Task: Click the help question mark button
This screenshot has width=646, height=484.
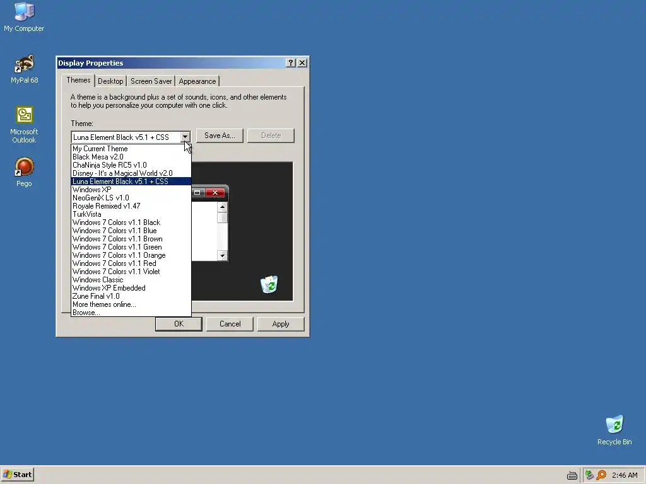Action: coord(290,62)
